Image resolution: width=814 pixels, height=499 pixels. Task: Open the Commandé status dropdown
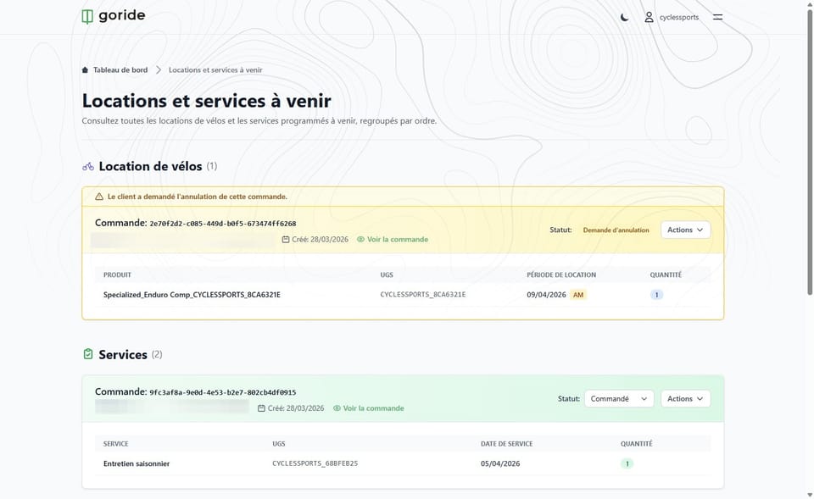[619, 398]
